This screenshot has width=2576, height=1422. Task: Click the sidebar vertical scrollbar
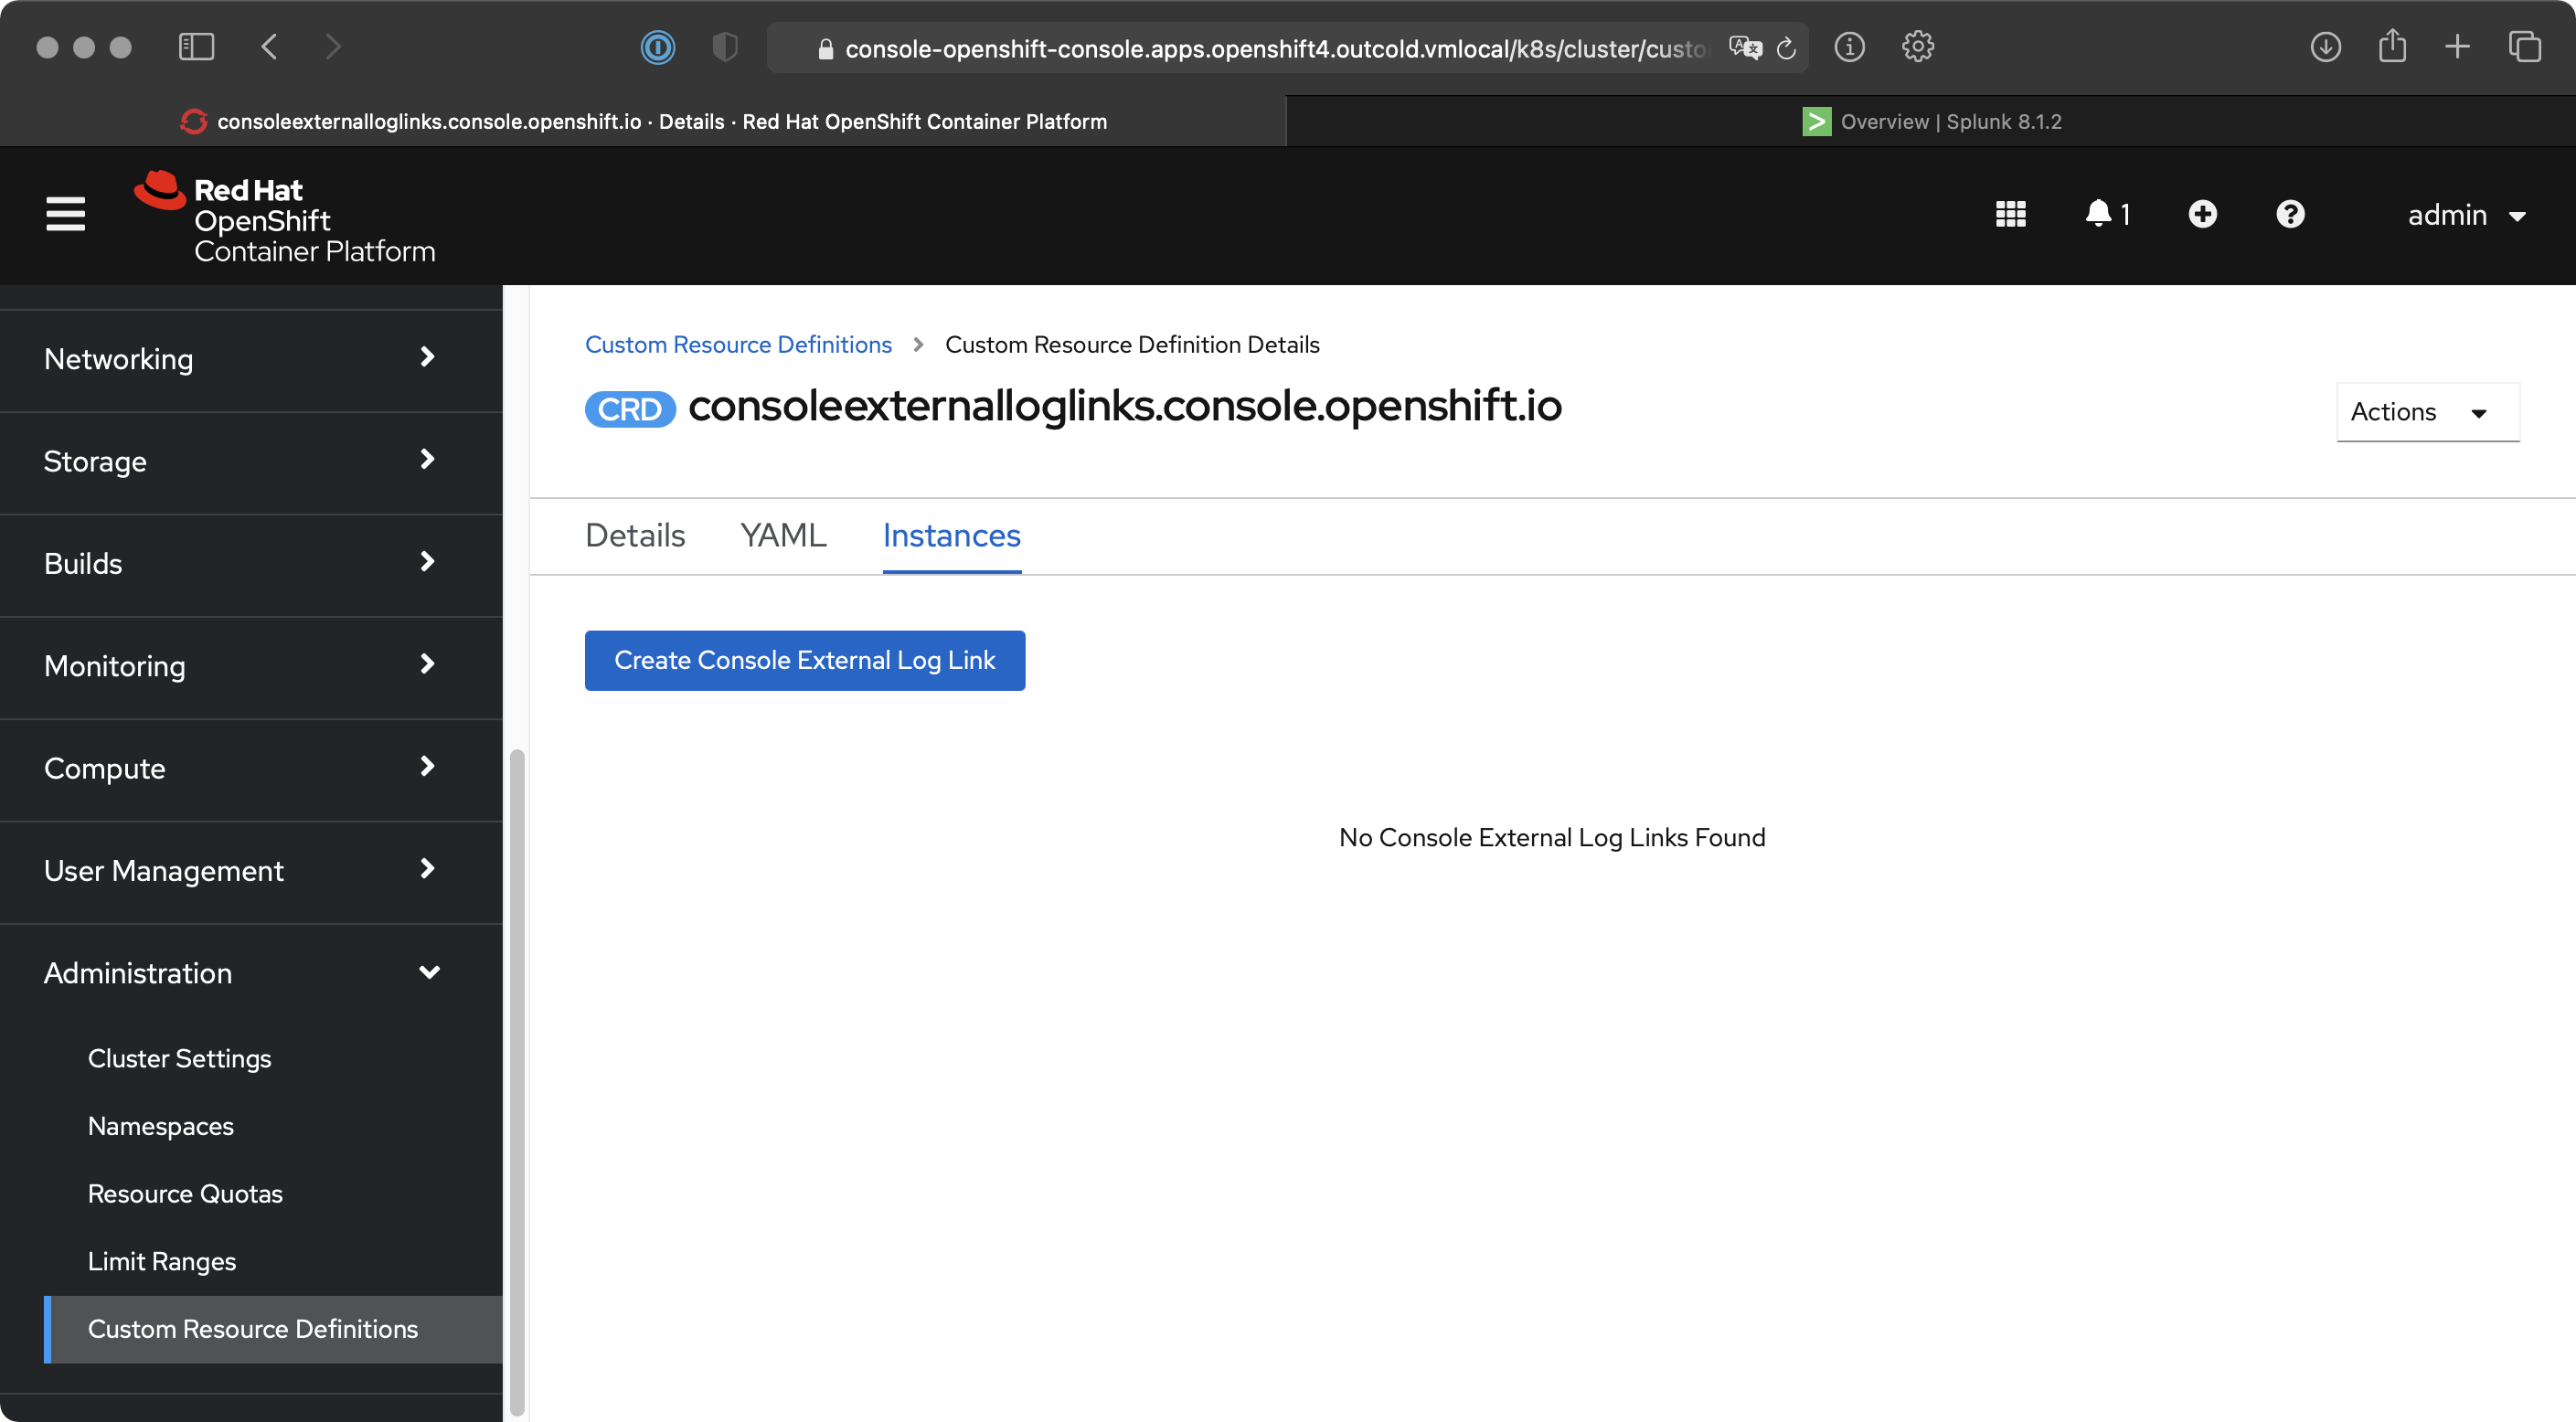click(517, 1082)
